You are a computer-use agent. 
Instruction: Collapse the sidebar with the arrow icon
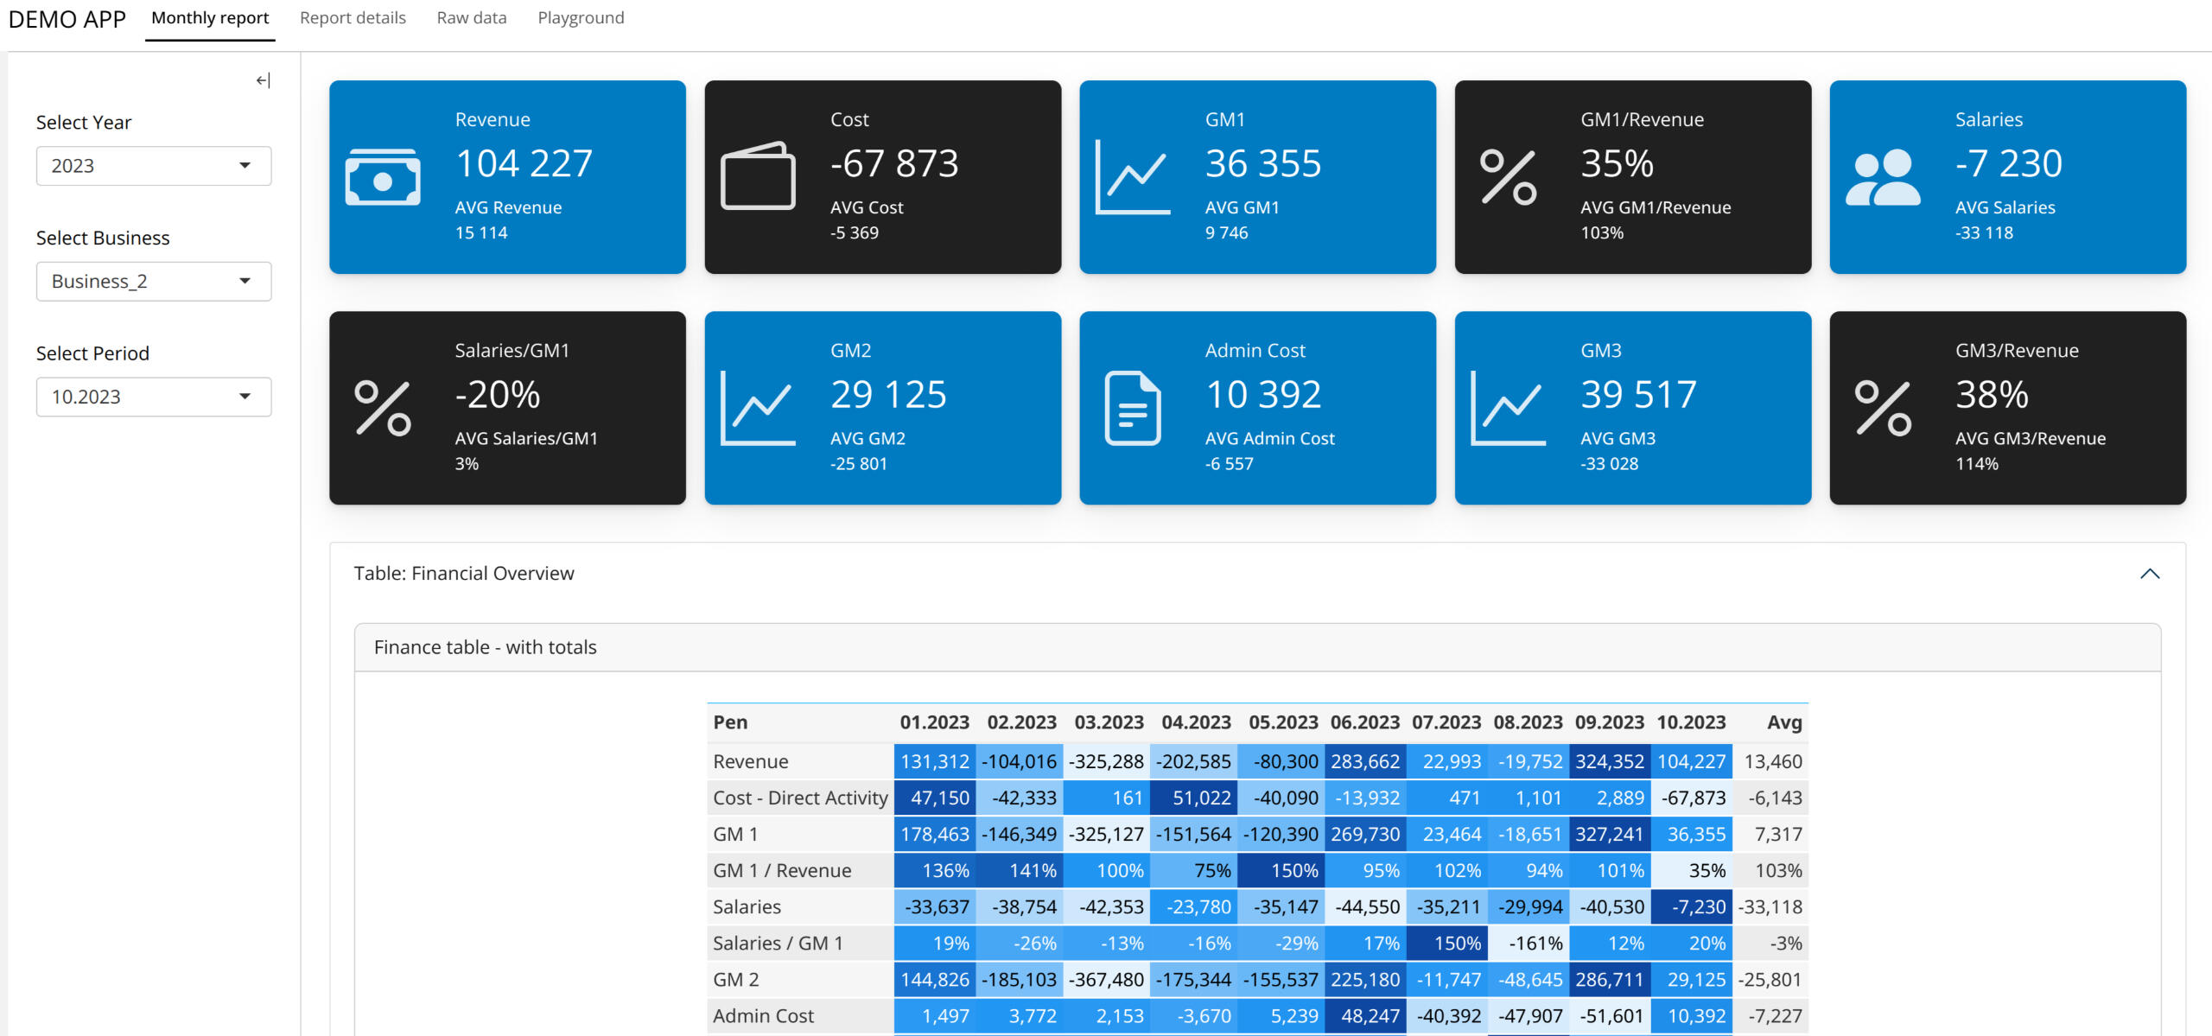pos(264,80)
